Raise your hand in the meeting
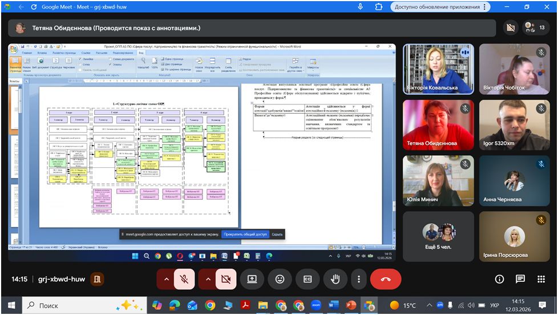Viewport: 558px width, 315px height. pos(335,279)
